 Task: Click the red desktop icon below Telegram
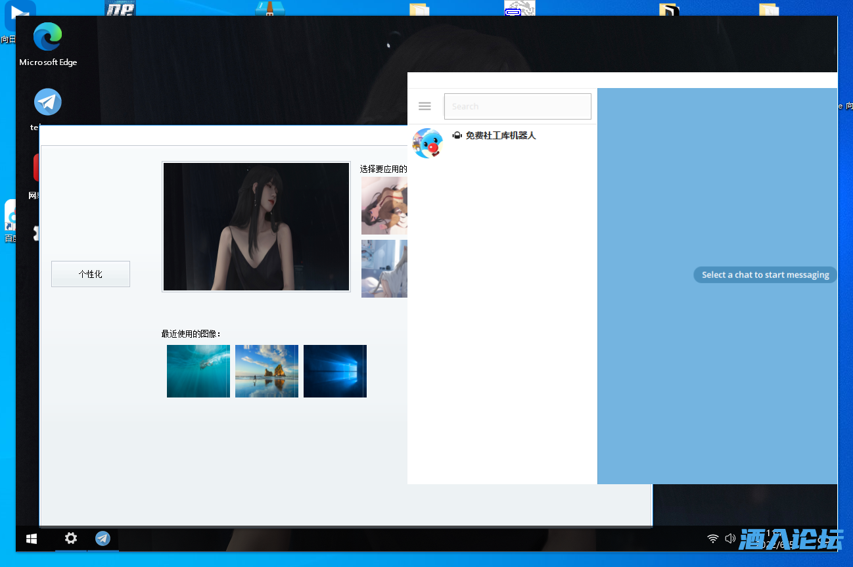pyautogui.click(x=37, y=168)
